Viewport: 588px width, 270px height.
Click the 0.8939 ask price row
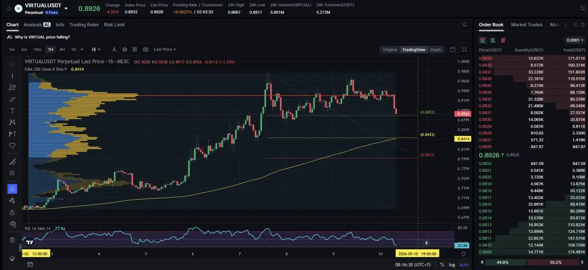(x=532, y=58)
